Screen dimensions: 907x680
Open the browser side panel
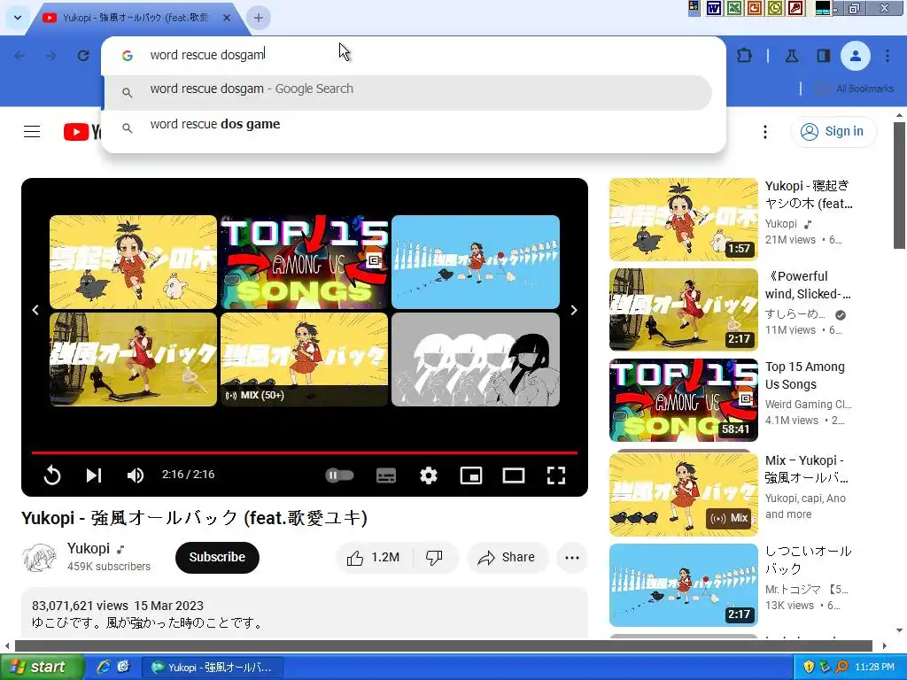(x=823, y=56)
